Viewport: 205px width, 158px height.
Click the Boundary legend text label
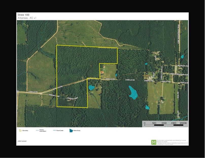(x=25, y=131)
